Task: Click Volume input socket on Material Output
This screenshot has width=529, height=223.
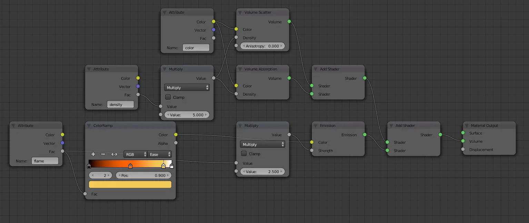Action: (463, 141)
